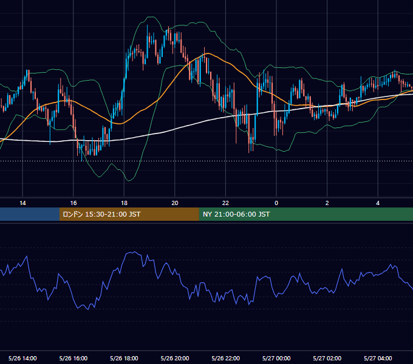Click the 5/26 16:00 label on oscillator axis
This screenshot has width=413, height=364.
pos(73,358)
